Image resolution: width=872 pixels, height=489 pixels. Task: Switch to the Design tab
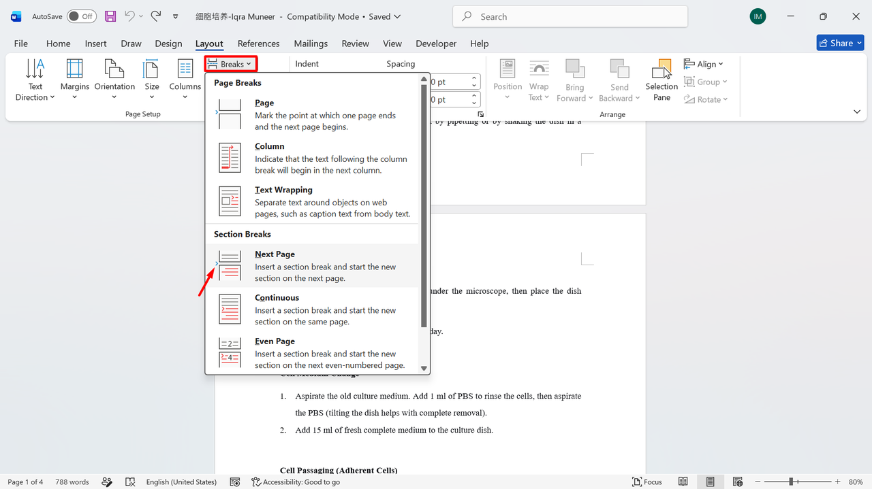(x=168, y=44)
